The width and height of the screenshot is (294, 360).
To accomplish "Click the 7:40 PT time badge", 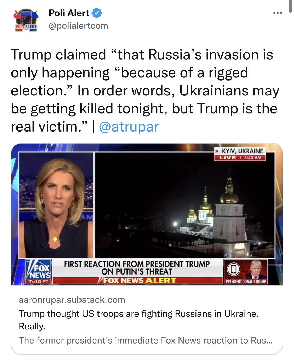I will tap(39, 282).
